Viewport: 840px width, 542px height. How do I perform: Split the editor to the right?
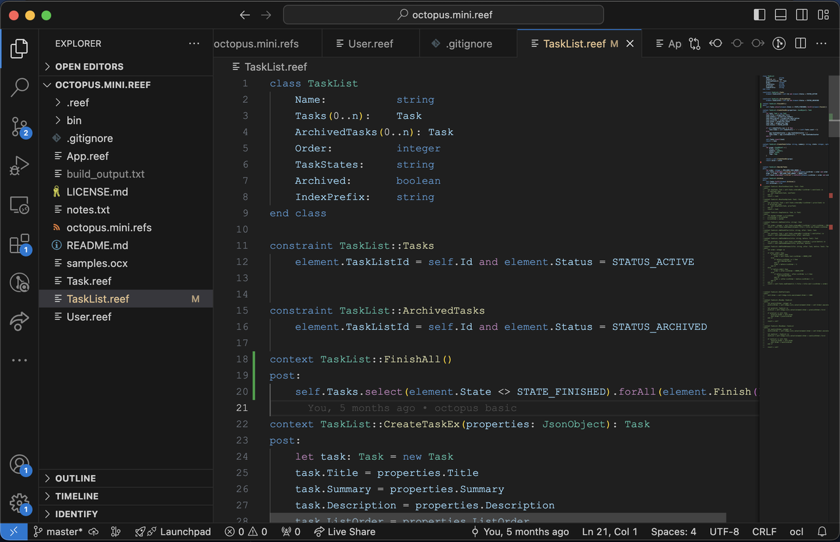(x=801, y=43)
